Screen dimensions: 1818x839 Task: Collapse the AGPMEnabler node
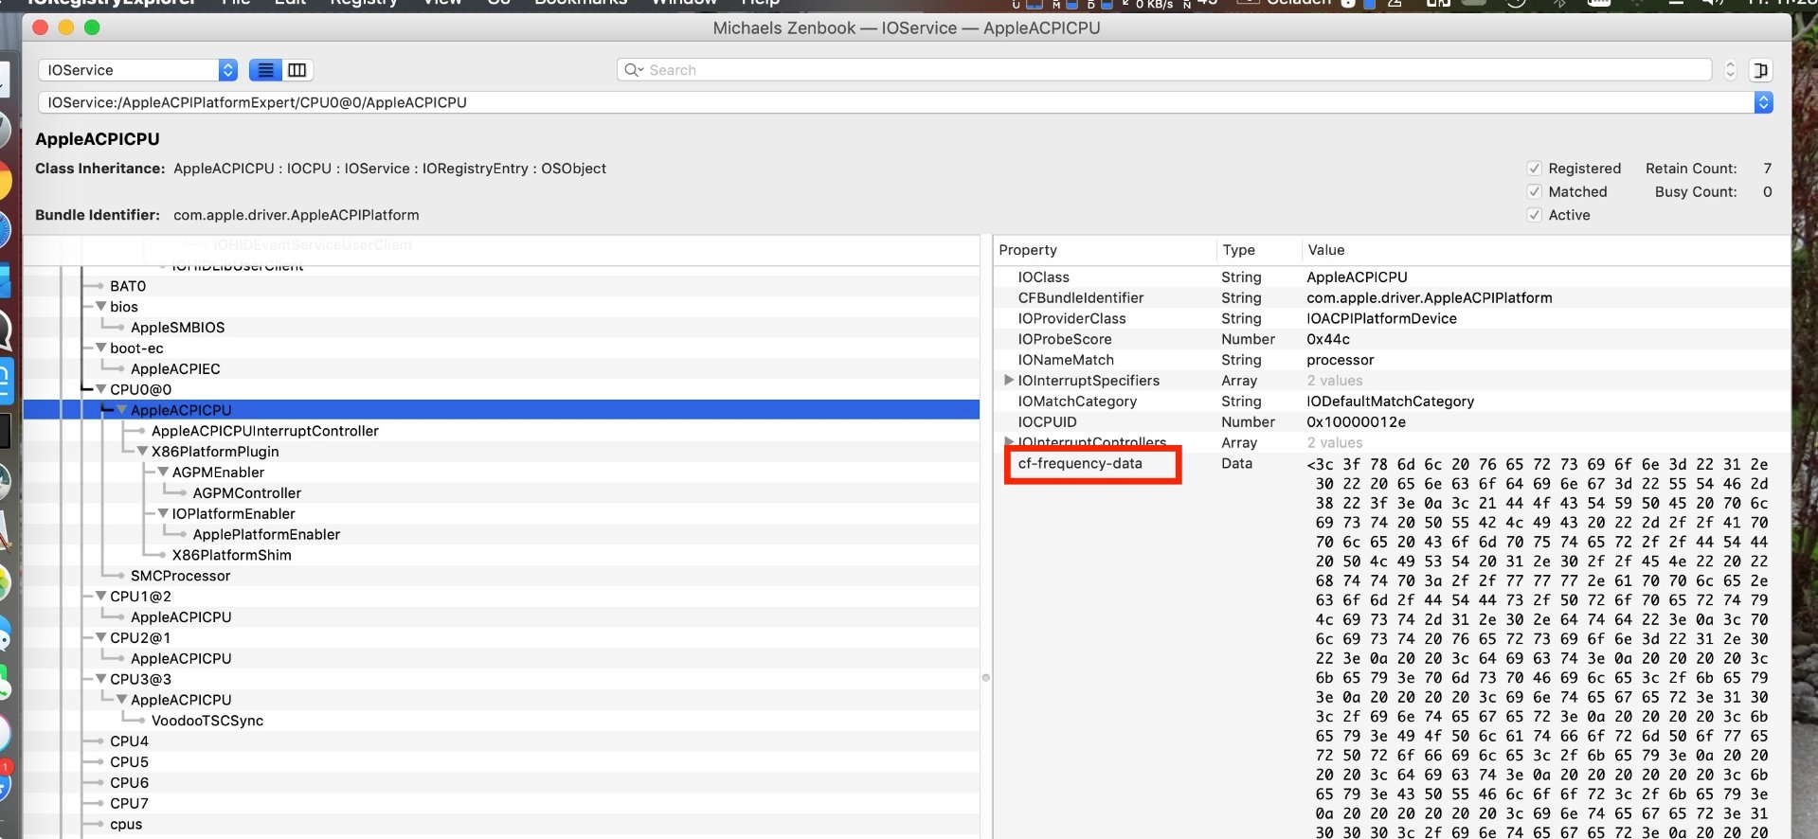163,473
